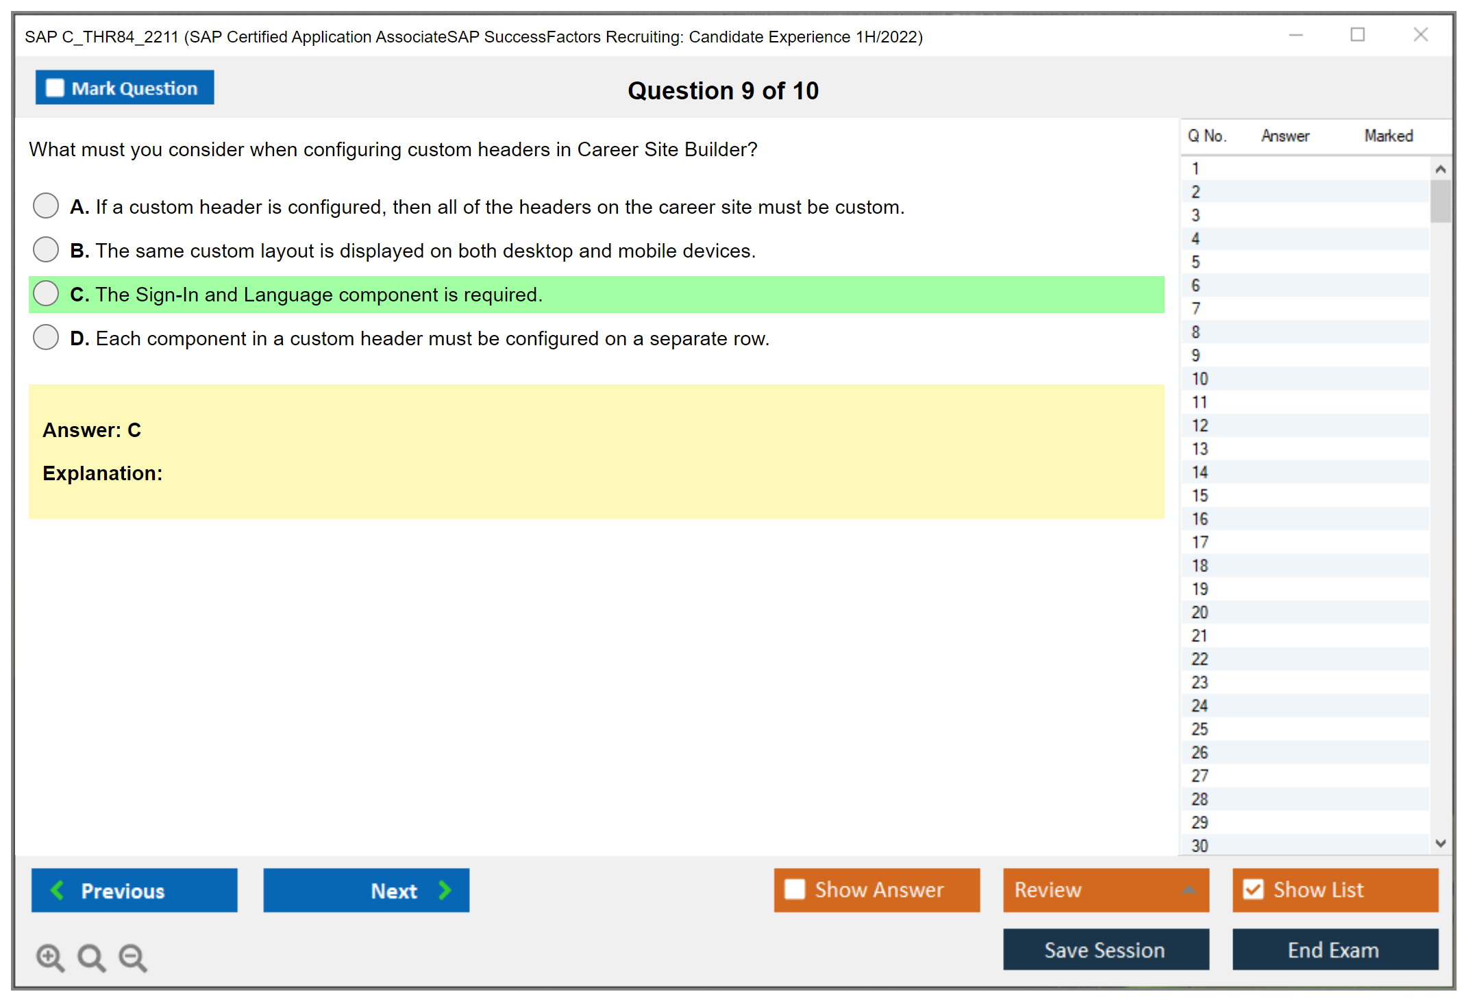The image size is (1473, 1007).
Task: Select radio button for option D
Action: (x=46, y=337)
